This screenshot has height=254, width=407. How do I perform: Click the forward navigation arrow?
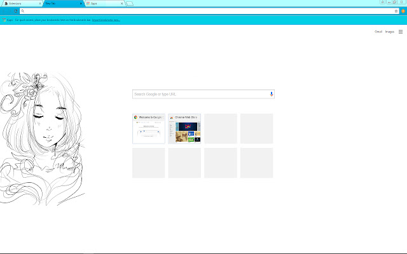click(x=10, y=11)
